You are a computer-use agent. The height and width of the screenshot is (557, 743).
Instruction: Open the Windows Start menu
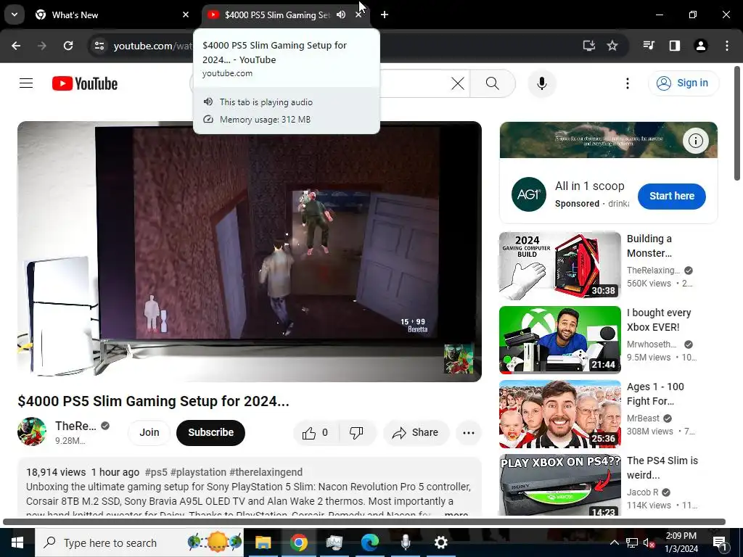(17, 542)
